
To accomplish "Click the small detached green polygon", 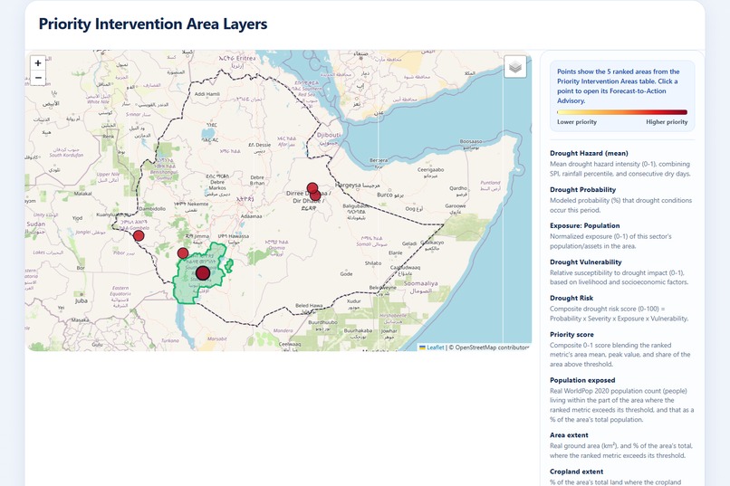I will tap(229, 265).
